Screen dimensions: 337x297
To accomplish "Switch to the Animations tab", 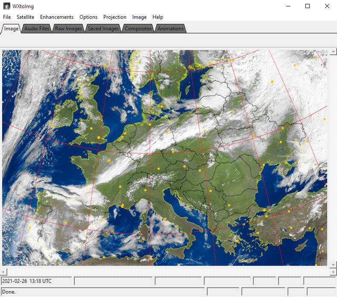I will pyautogui.click(x=170, y=29).
